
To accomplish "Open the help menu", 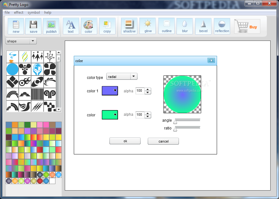I will pos(48,12).
